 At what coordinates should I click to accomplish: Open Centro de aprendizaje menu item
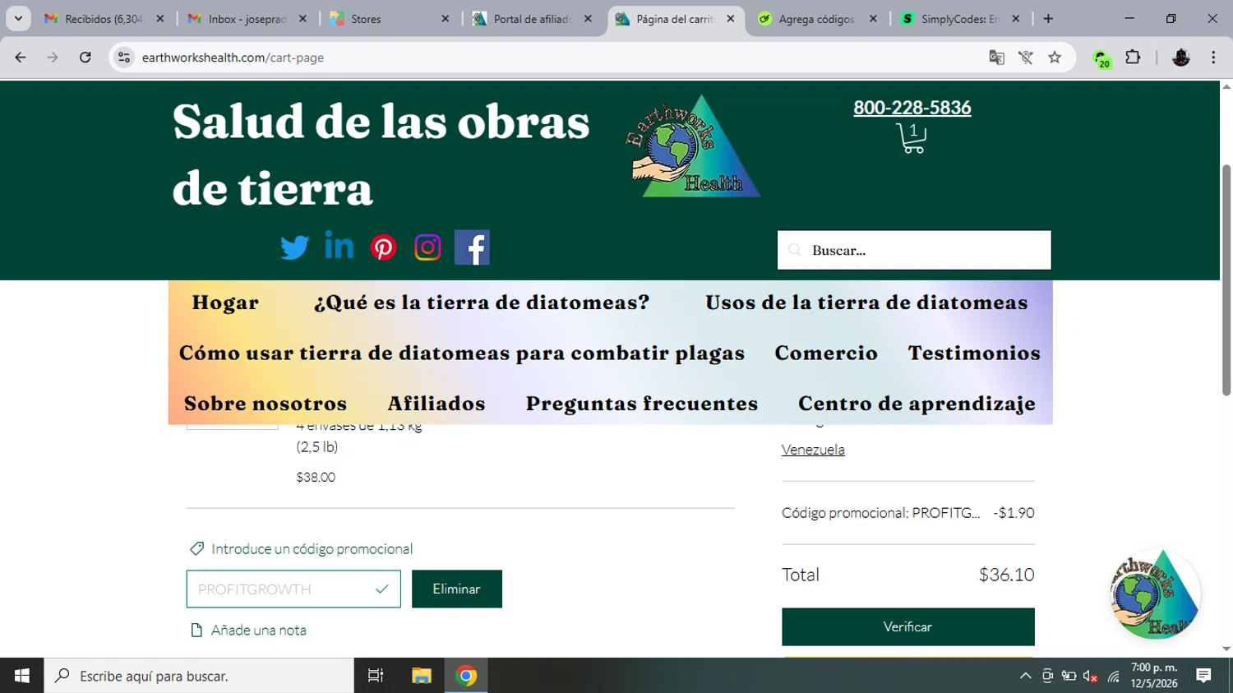pyautogui.click(x=917, y=404)
